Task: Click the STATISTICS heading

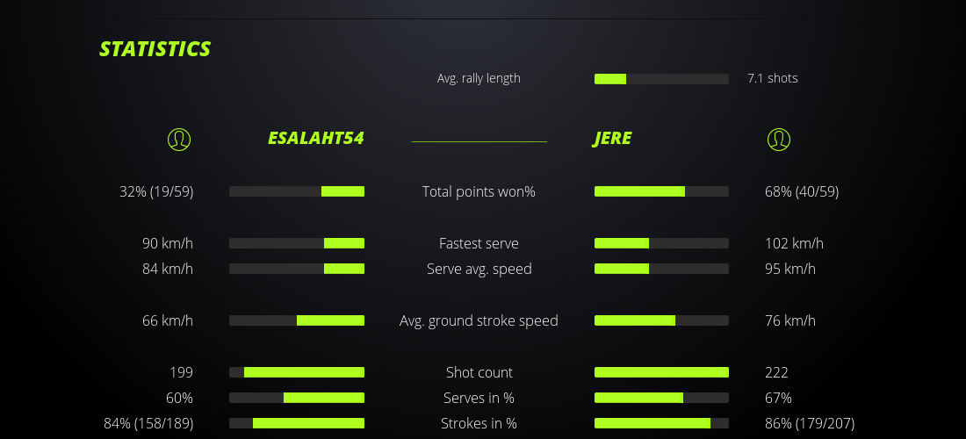Action: click(155, 49)
